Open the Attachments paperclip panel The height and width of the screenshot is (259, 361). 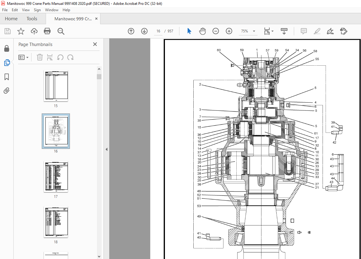7,91
